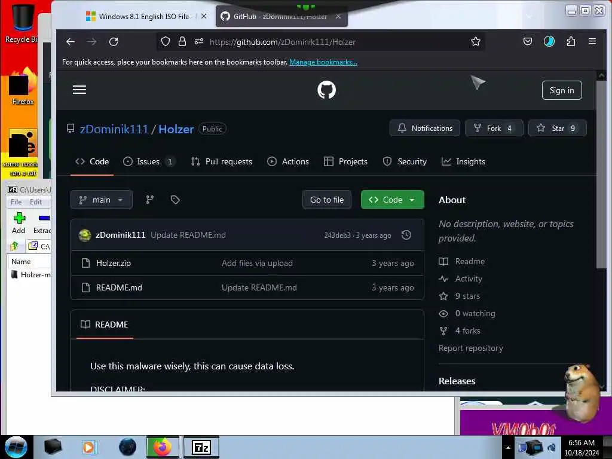
Task: Close the GitHub browser tab
Action: pyautogui.click(x=338, y=16)
